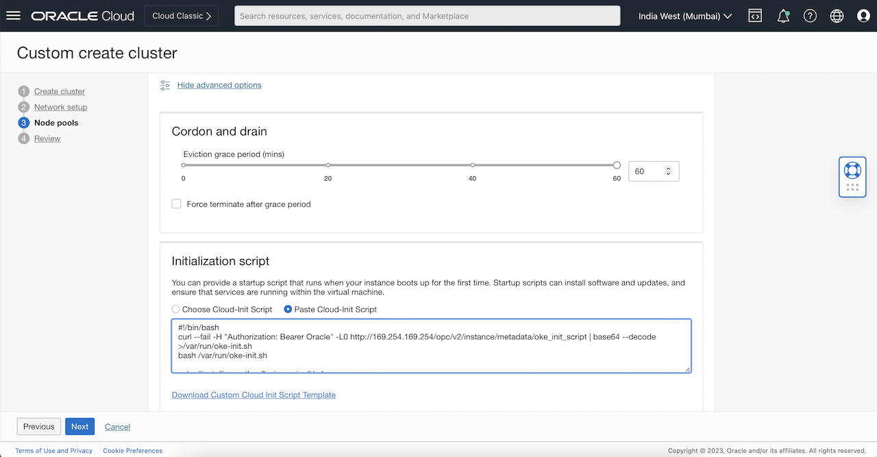Click step 4 circle in wizard
The image size is (877, 457).
click(x=24, y=138)
